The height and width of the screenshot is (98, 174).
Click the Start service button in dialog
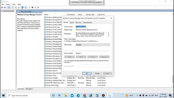[x=70, y=57]
